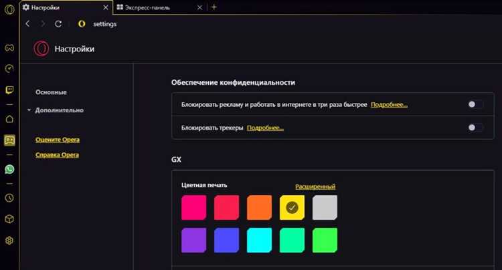Select the cyan color swatch
Image resolution: width=502 pixels, height=270 pixels.
(259, 241)
